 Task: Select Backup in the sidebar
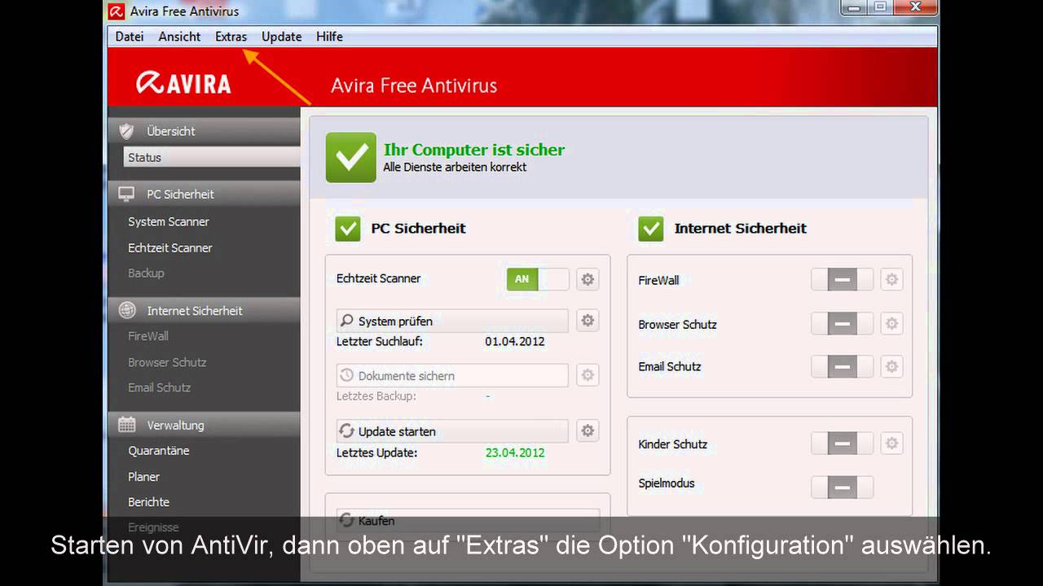tap(146, 273)
